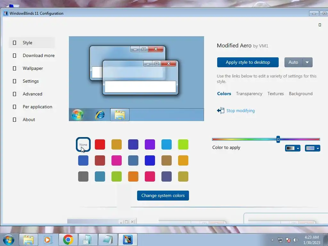Open File Explorer from taskbar
Screen dimensions: 328x246
pos(29,240)
